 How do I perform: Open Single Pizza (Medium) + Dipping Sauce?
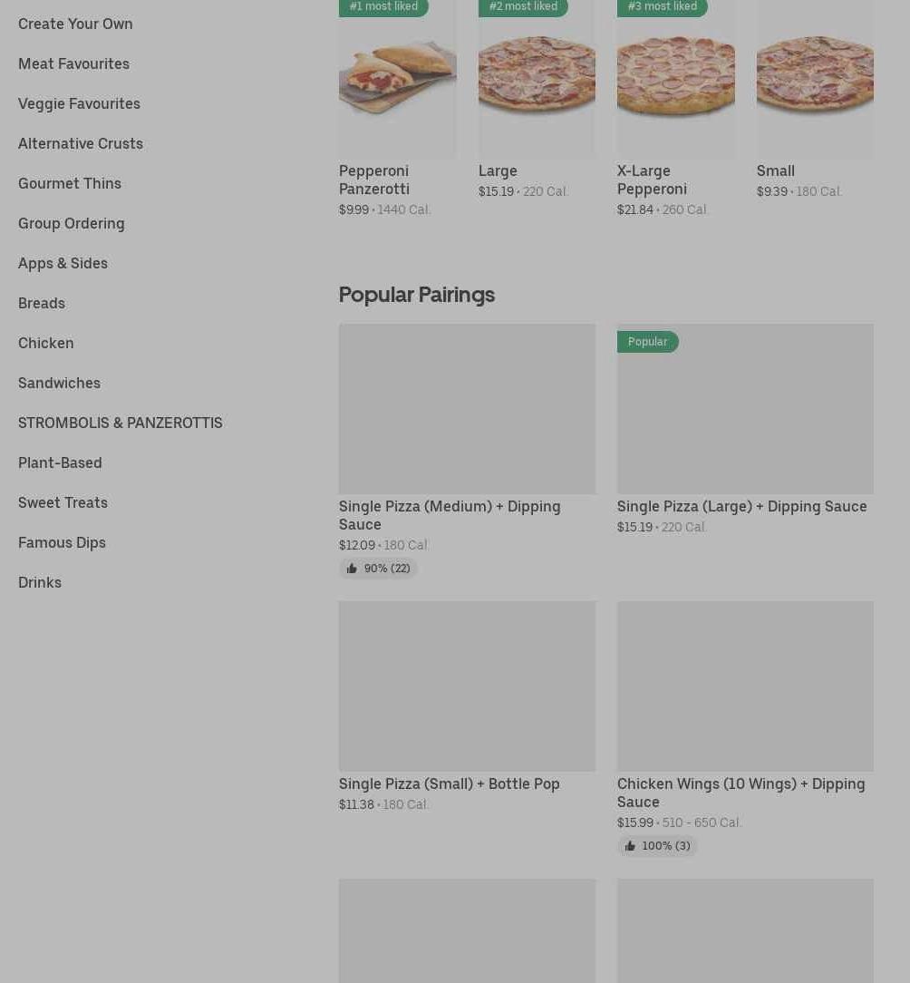tap(467, 409)
